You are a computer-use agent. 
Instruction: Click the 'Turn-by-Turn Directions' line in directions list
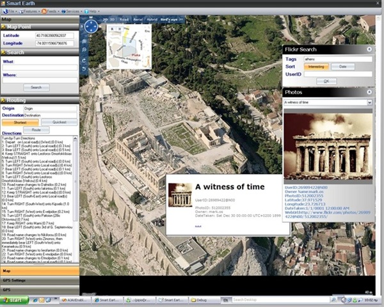click(19, 138)
